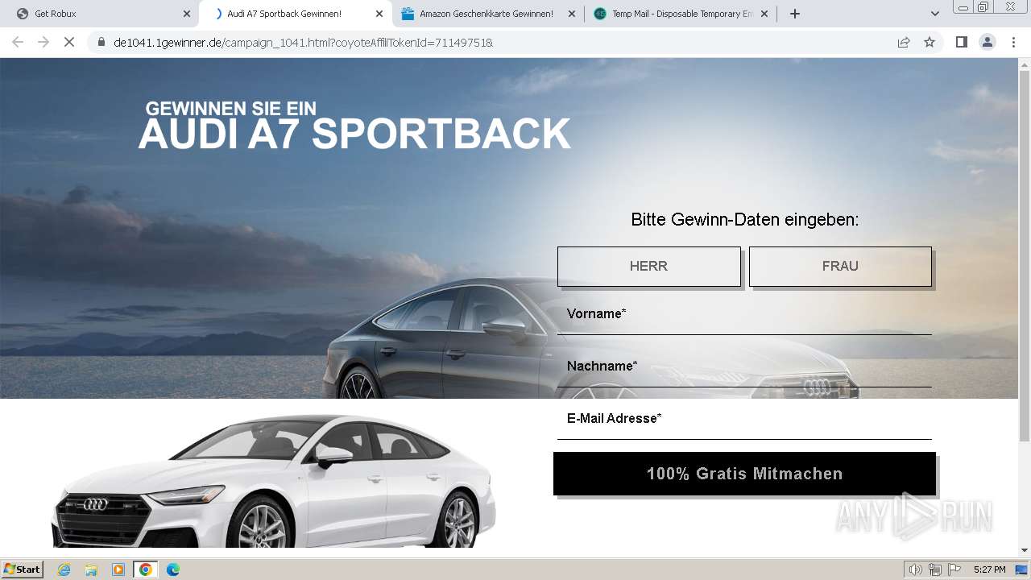Open the volume control in system tray
Screen dimensions: 1031x580
(x=915, y=570)
